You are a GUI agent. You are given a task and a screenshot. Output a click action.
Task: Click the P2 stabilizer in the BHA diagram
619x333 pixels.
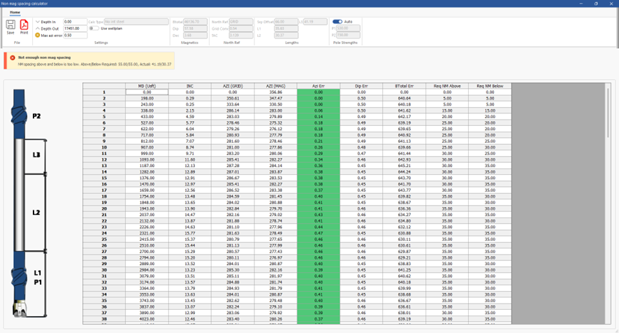pyautogui.click(x=20, y=115)
